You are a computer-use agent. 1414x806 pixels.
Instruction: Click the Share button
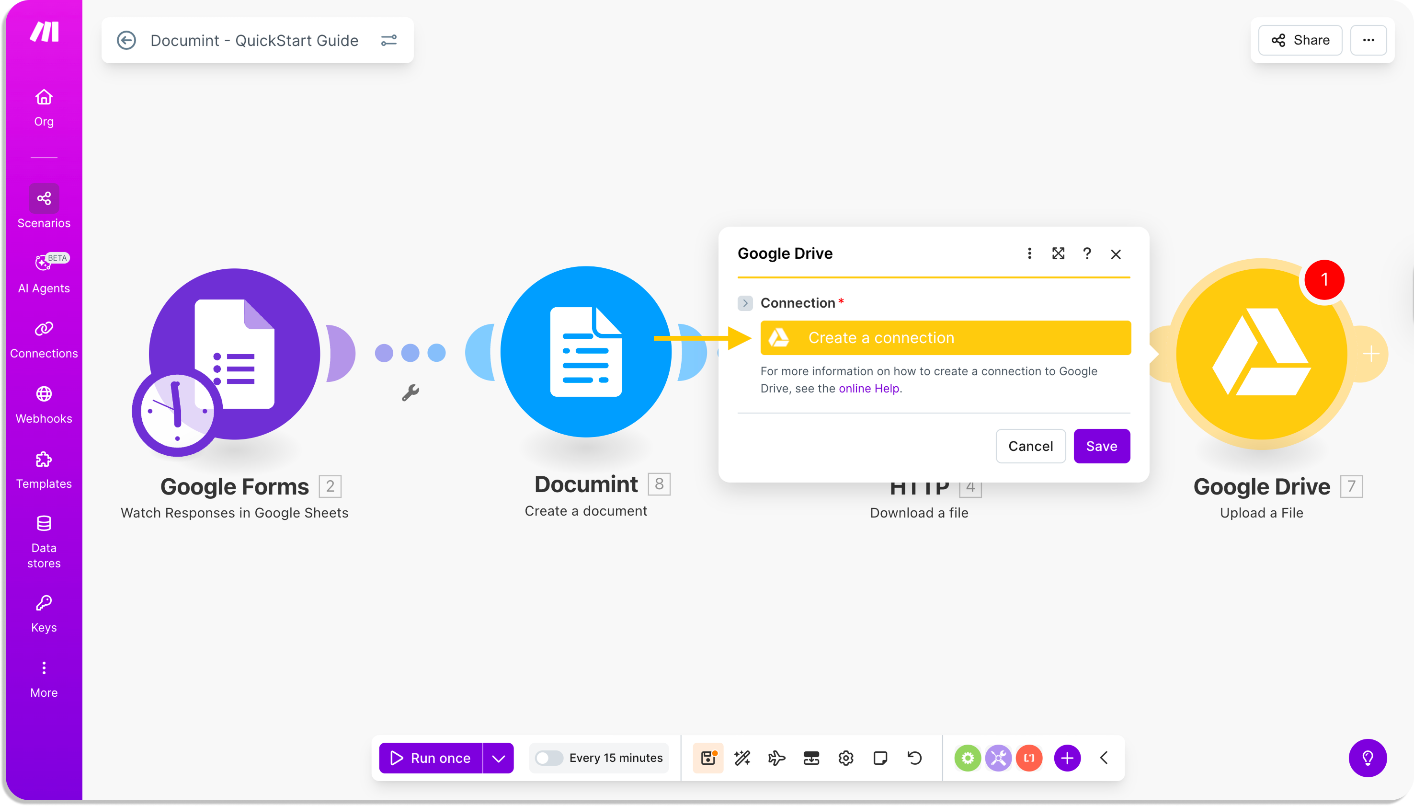(1300, 40)
